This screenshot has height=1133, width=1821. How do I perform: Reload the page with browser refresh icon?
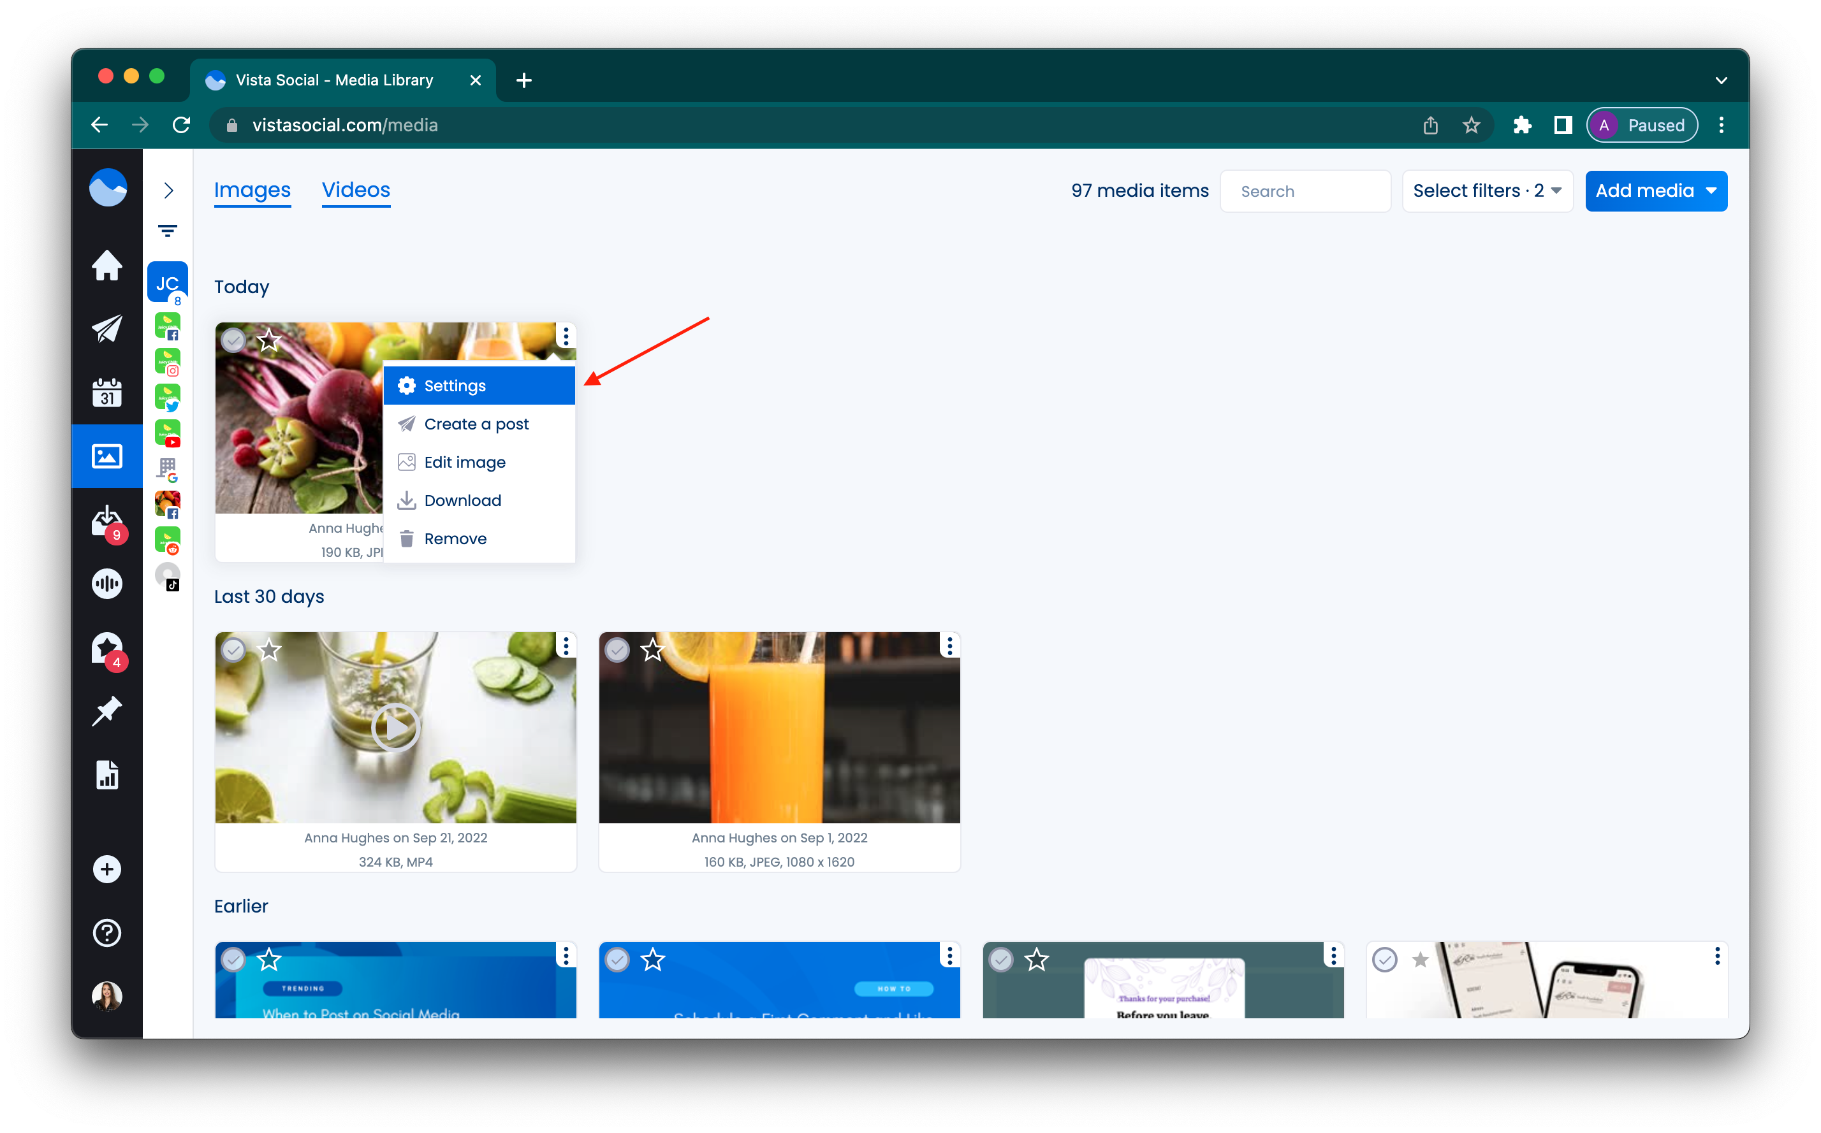182,125
